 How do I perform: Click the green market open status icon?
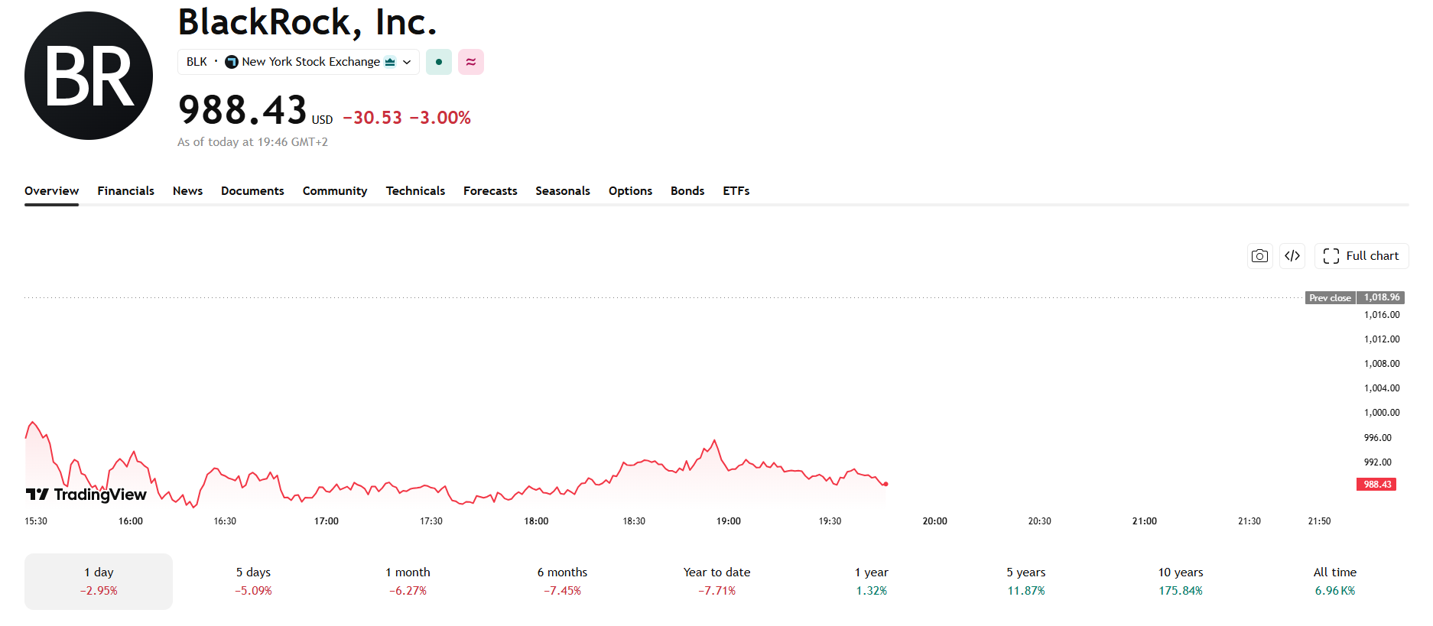pyautogui.click(x=439, y=62)
